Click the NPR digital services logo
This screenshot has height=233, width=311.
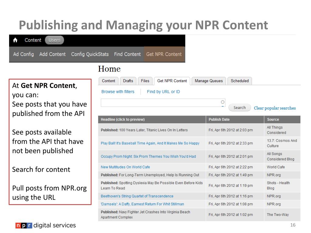click(x=46, y=225)
